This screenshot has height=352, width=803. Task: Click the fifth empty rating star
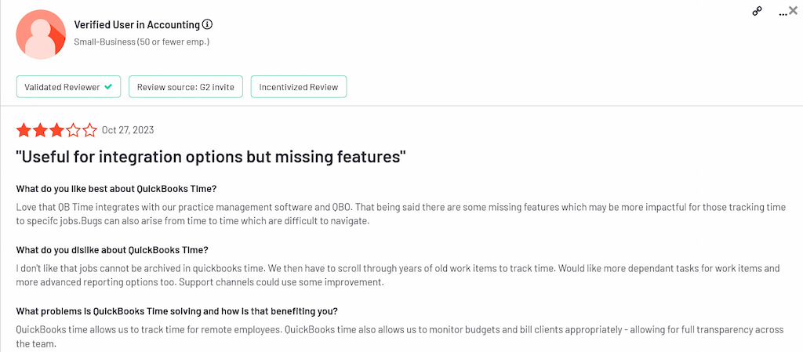click(89, 130)
